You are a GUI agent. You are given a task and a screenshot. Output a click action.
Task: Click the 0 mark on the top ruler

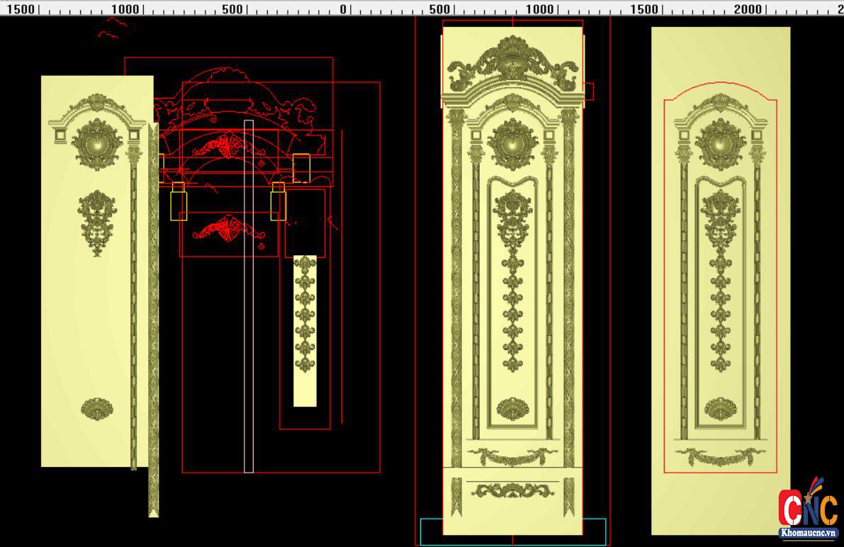(x=343, y=9)
